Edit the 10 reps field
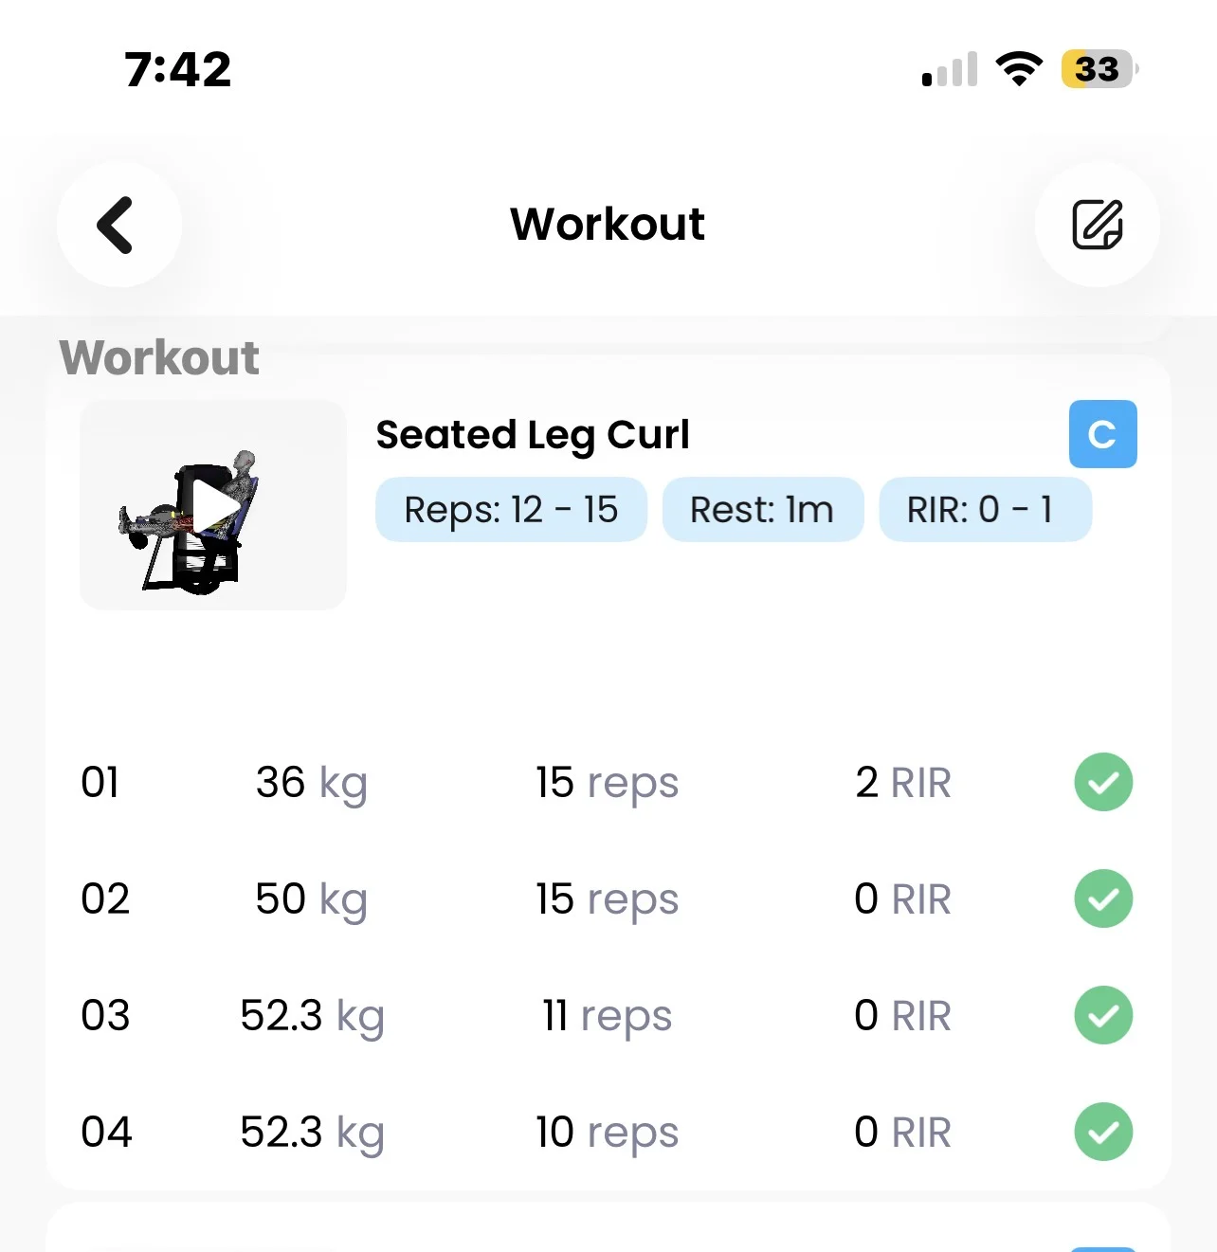Viewport: 1217px width, 1252px height. click(607, 1132)
